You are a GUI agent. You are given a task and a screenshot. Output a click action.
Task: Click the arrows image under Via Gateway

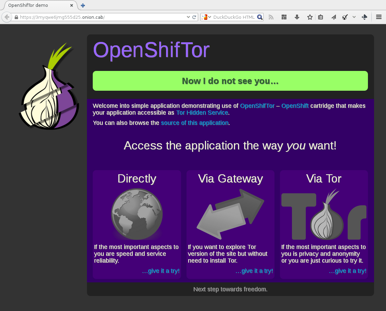point(230,214)
